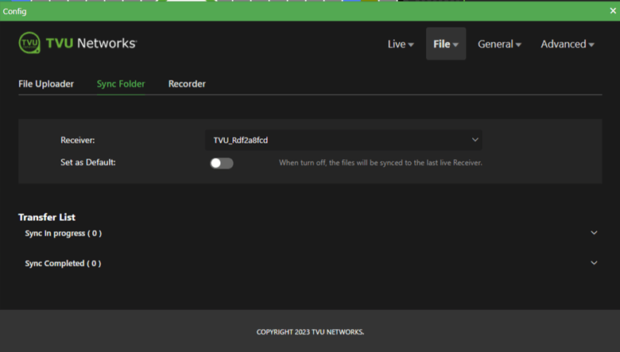The height and width of the screenshot is (352, 620).
Task: Click the TVU Networks logo
Action: 78,43
